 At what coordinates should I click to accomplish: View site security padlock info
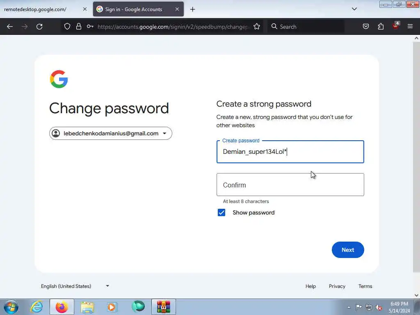tap(79, 26)
